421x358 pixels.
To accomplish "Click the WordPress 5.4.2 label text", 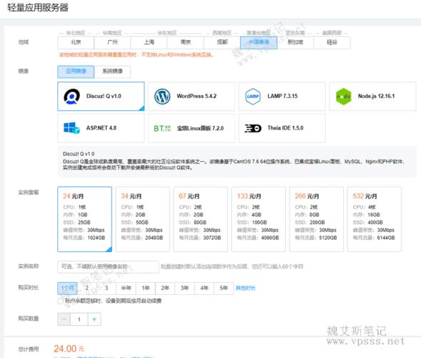I will [x=197, y=96].
